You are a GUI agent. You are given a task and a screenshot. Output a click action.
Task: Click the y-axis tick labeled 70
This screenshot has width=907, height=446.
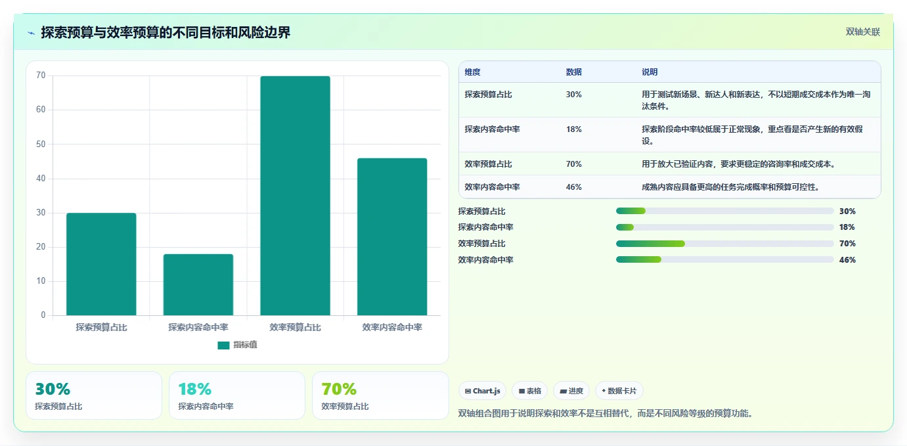pyautogui.click(x=41, y=76)
